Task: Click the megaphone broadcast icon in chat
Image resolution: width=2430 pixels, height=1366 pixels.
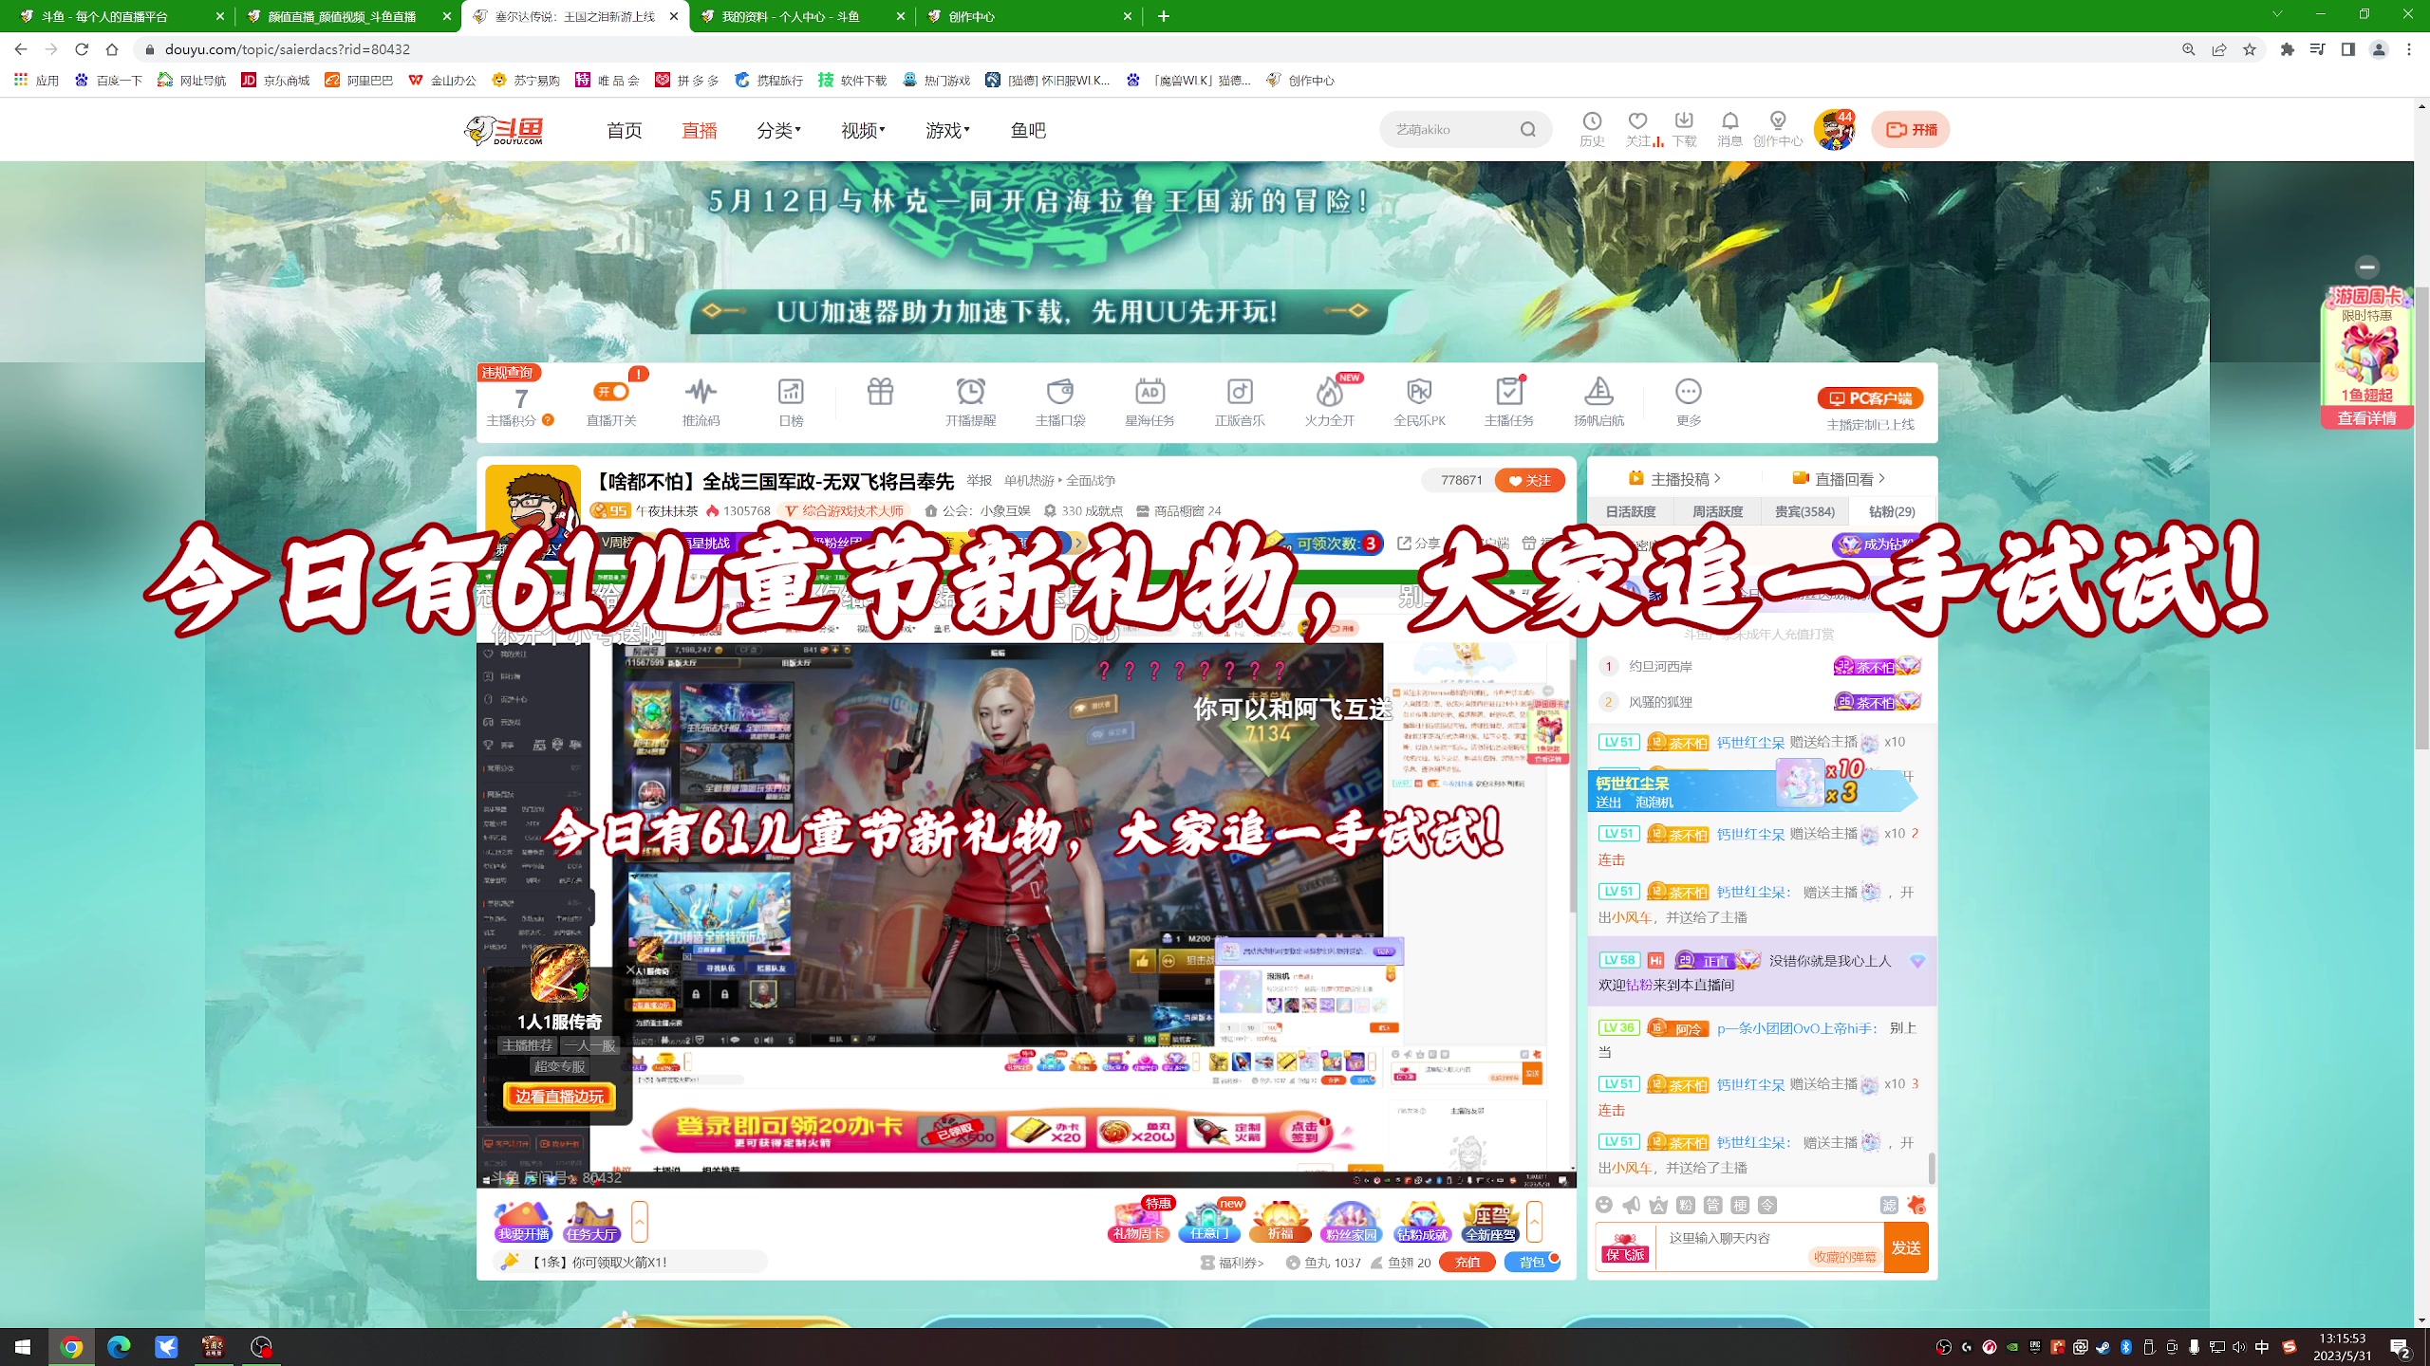Action: (1631, 1205)
